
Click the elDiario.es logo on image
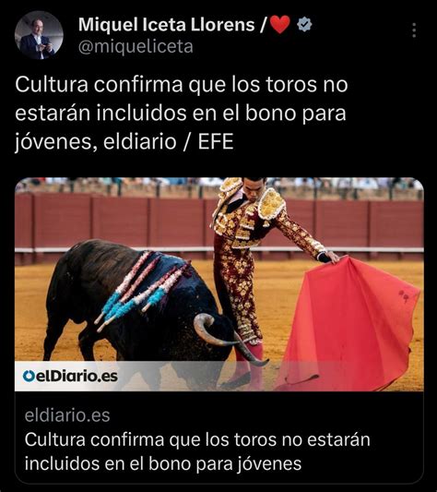coord(70,377)
